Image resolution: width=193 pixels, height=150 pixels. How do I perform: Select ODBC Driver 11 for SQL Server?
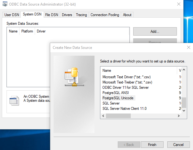pos(125,88)
